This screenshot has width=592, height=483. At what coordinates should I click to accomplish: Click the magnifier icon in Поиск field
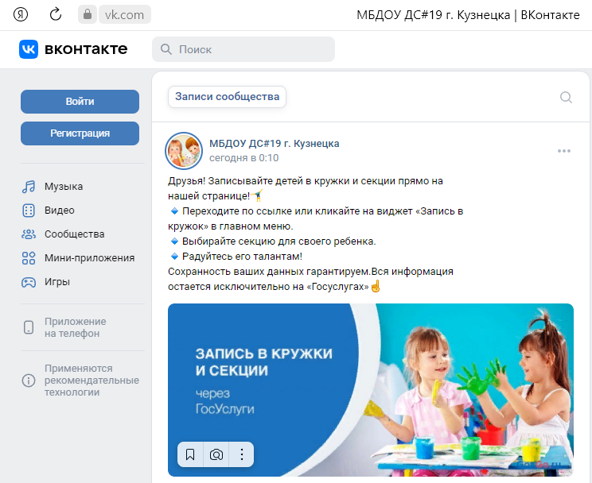pyautogui.click(x=166, y=49)
